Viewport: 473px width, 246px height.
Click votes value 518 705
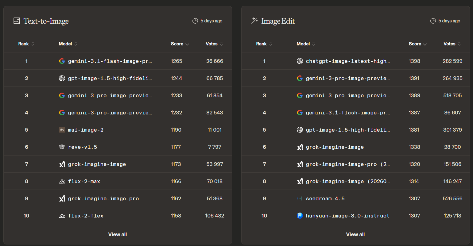click(452, 95)
